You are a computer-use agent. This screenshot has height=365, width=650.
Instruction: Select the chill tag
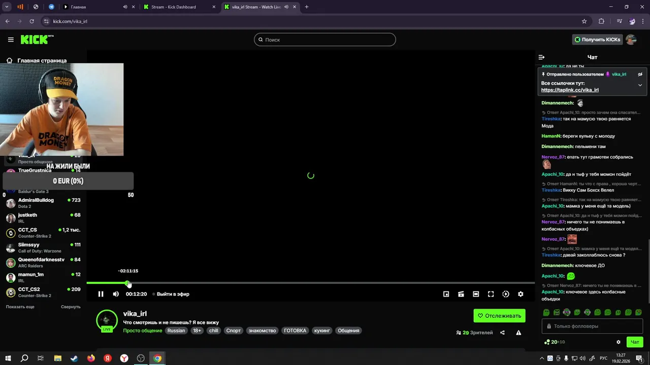214,331
